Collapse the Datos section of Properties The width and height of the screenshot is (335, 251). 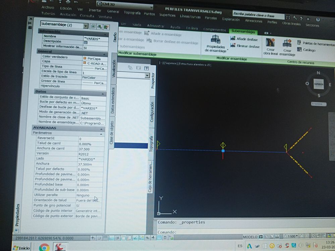coord(103,94)
